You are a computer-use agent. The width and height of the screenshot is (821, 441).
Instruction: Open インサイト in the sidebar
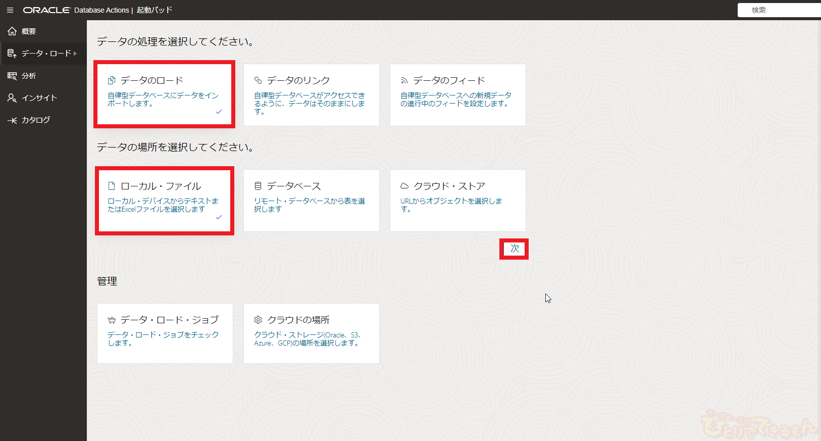[x=43, y=98]
